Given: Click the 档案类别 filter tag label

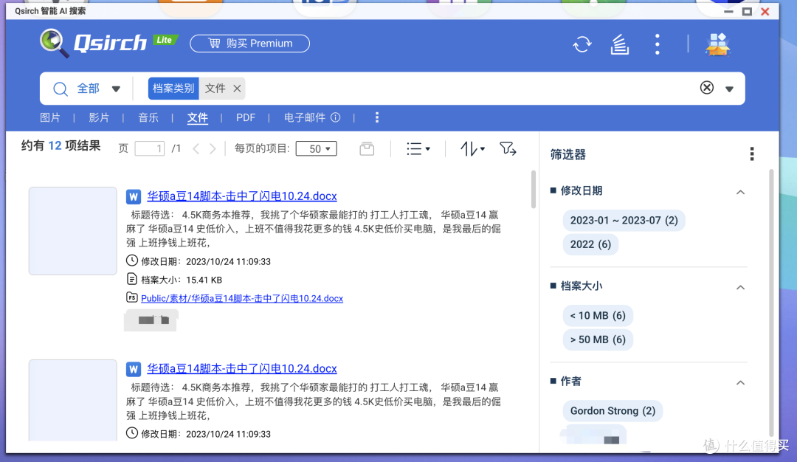Looking at the screenshot, I should coord(173,89).
